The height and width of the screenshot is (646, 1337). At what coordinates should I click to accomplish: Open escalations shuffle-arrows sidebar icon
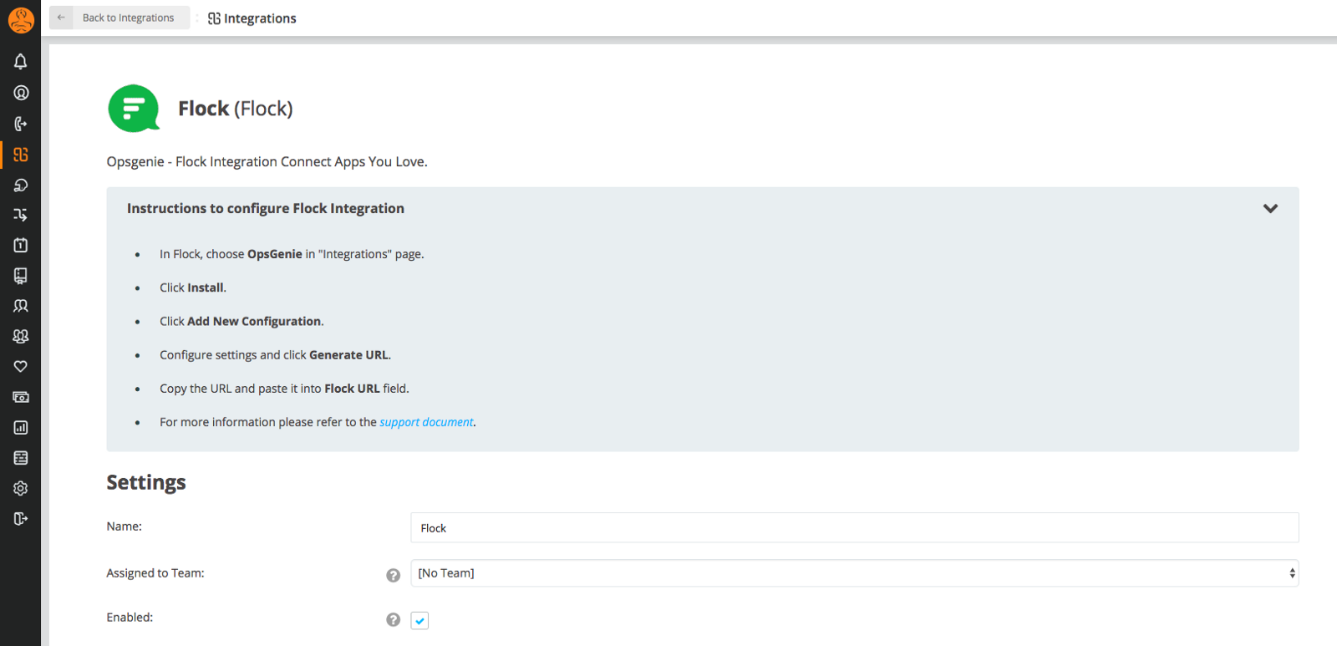[21, 215]
